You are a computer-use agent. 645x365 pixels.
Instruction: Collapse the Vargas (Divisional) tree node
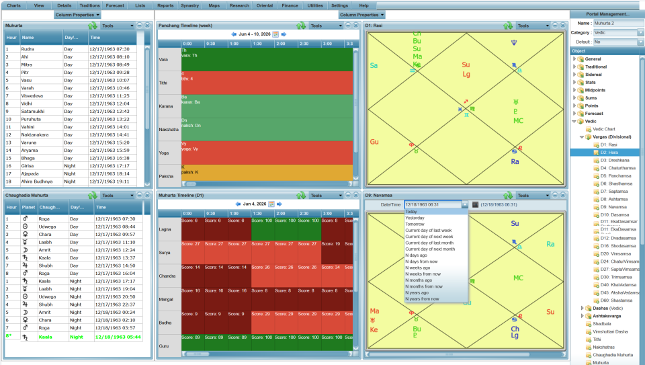point(582,137)
